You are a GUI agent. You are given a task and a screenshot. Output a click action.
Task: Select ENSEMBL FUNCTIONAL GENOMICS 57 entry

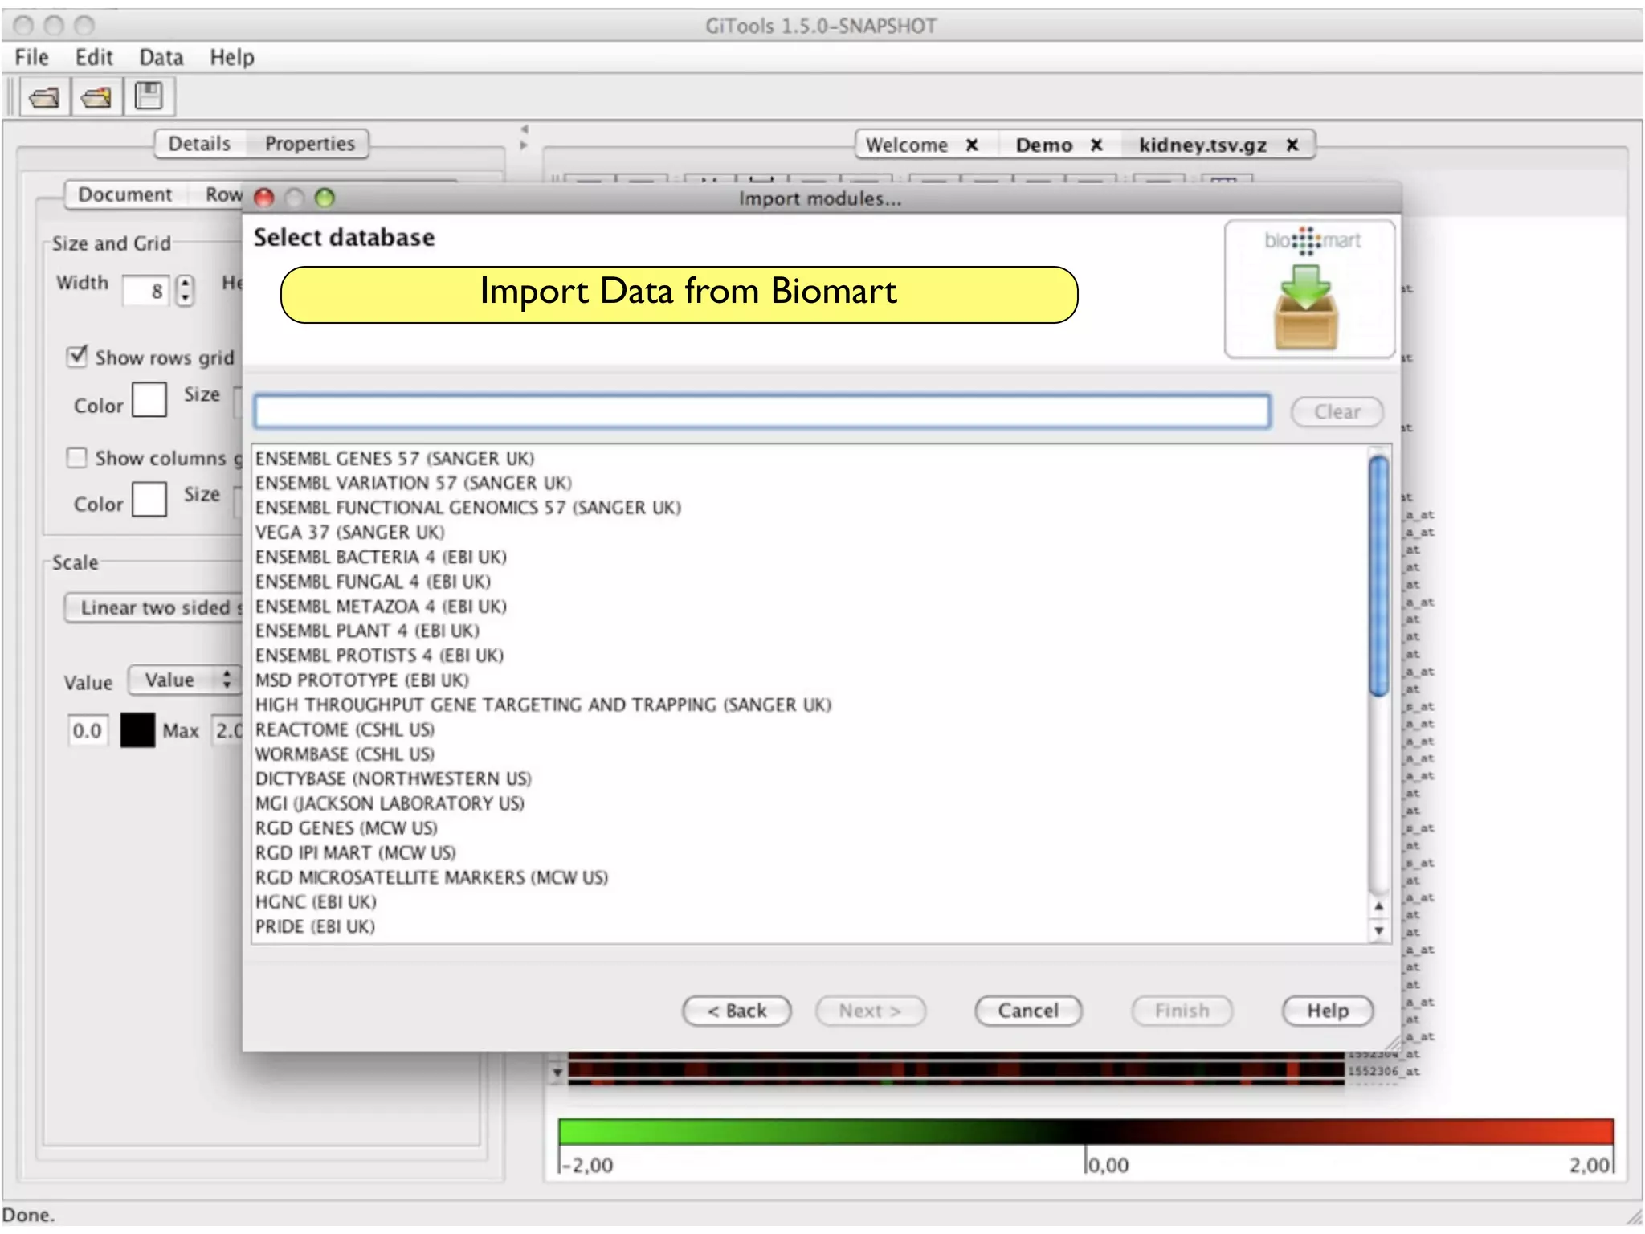coord(809,508)
